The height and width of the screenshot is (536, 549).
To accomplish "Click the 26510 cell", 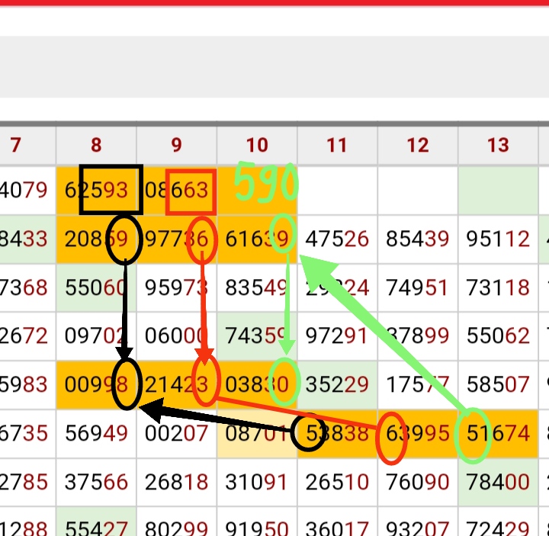I will (337, 482).
